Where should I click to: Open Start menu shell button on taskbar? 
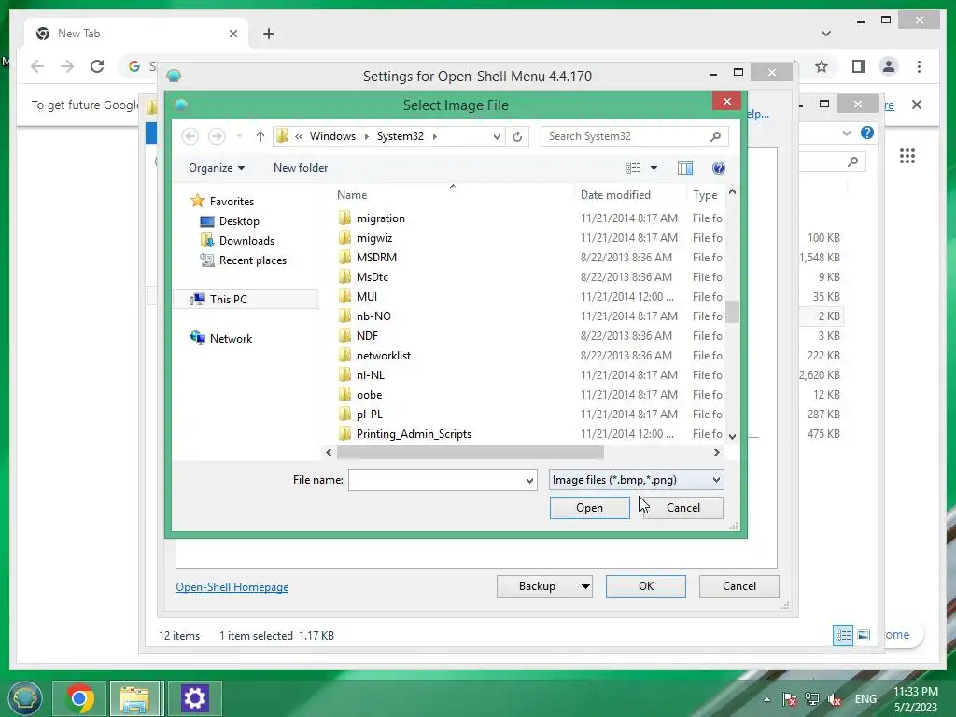coord(24,697)
